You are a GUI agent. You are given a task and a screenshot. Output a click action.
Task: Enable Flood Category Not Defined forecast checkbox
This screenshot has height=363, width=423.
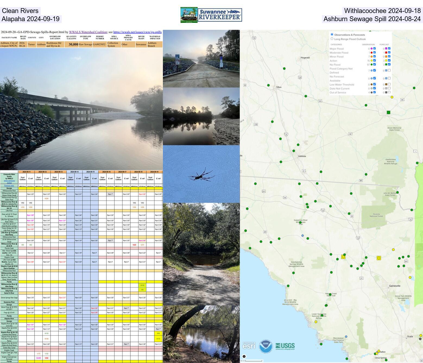[389, 70]
